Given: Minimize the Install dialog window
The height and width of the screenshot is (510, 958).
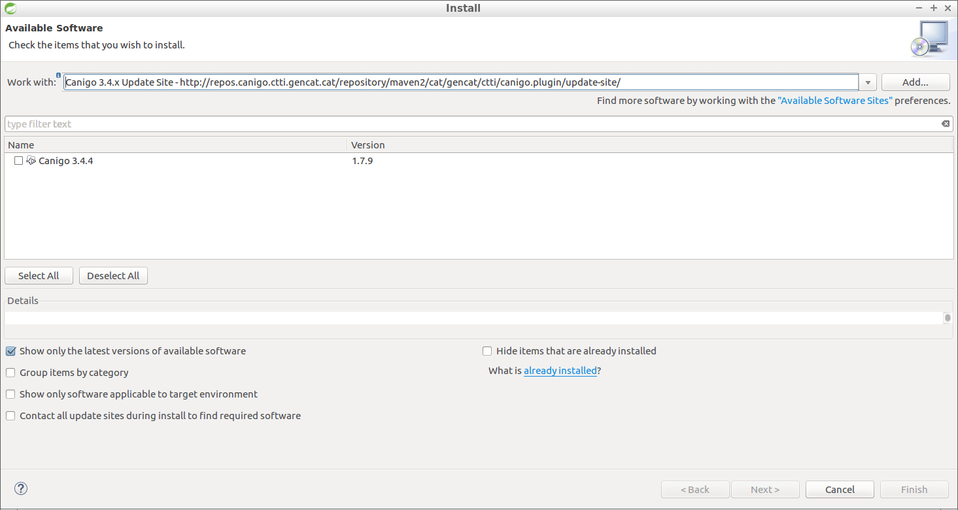Looking at the screenshot, I should point(919,8).
